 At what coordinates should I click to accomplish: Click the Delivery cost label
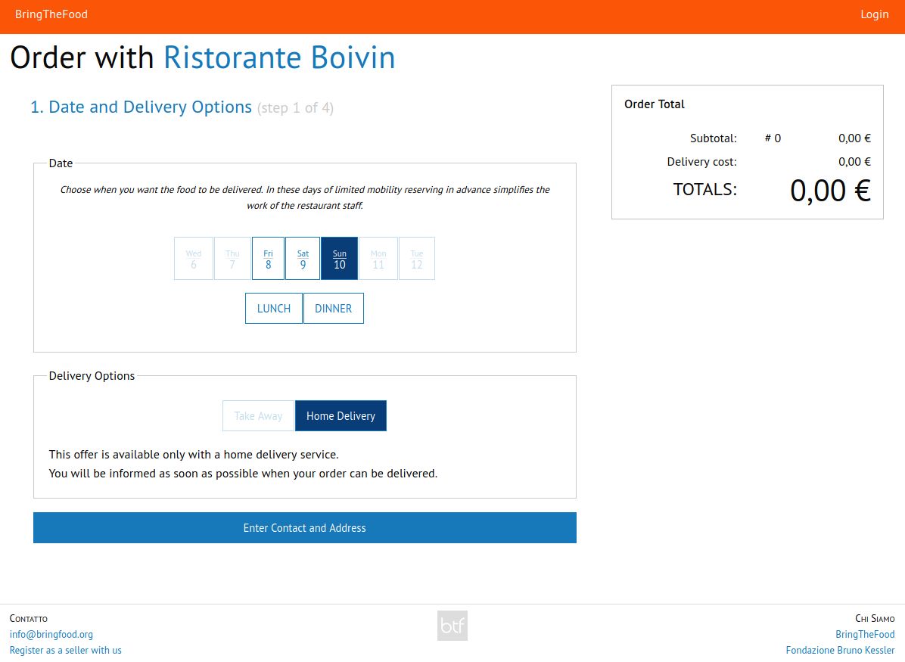point(702,162)
